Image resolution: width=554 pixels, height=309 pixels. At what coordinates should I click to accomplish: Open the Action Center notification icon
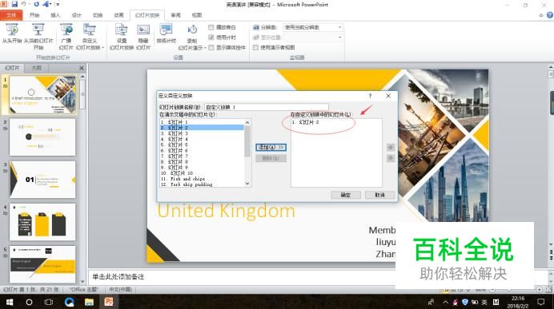[540, 302]
